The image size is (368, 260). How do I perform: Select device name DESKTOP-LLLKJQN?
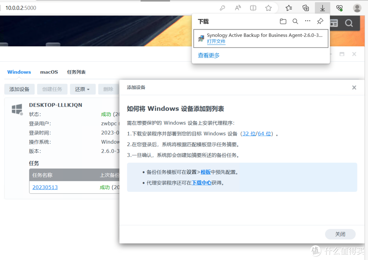pyautogui.click(x=56, y=105)
